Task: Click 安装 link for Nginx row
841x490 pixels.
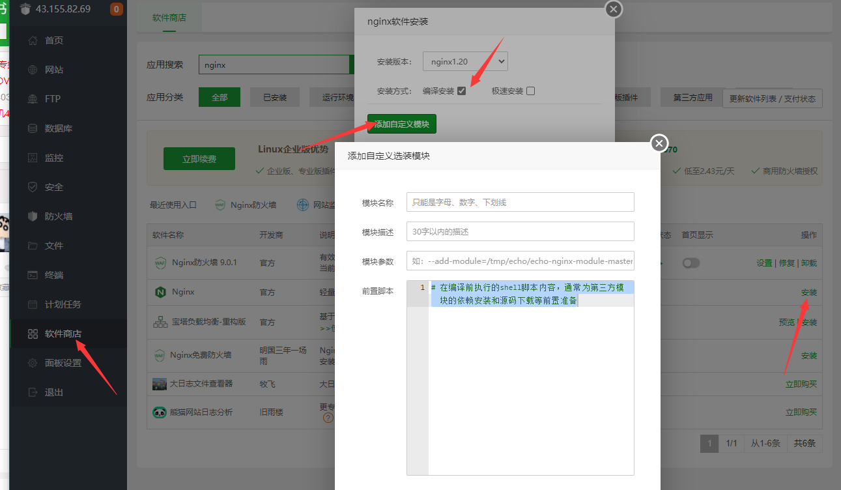Action: (809, 293)
